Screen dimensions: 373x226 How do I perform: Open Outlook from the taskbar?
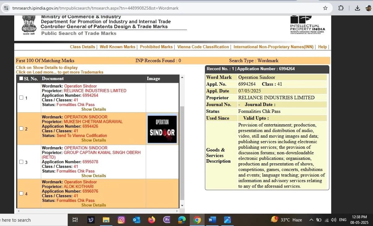(x=136, y=220)
